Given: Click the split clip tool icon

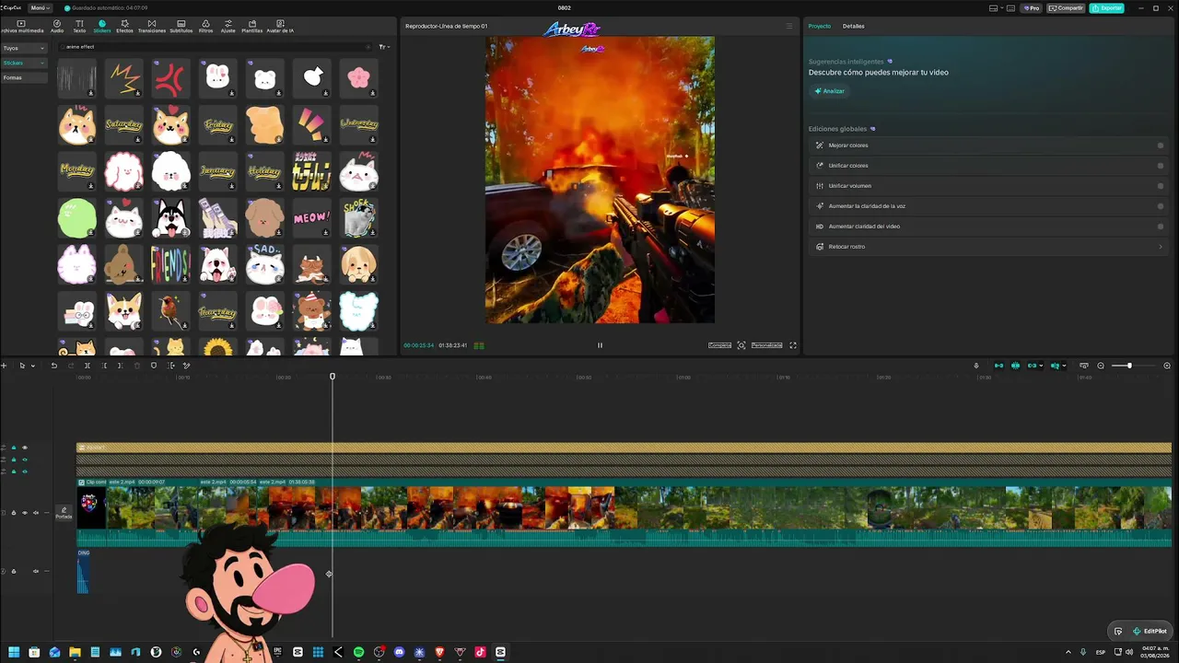Looking at the screenshot, I should pos(88,366).
